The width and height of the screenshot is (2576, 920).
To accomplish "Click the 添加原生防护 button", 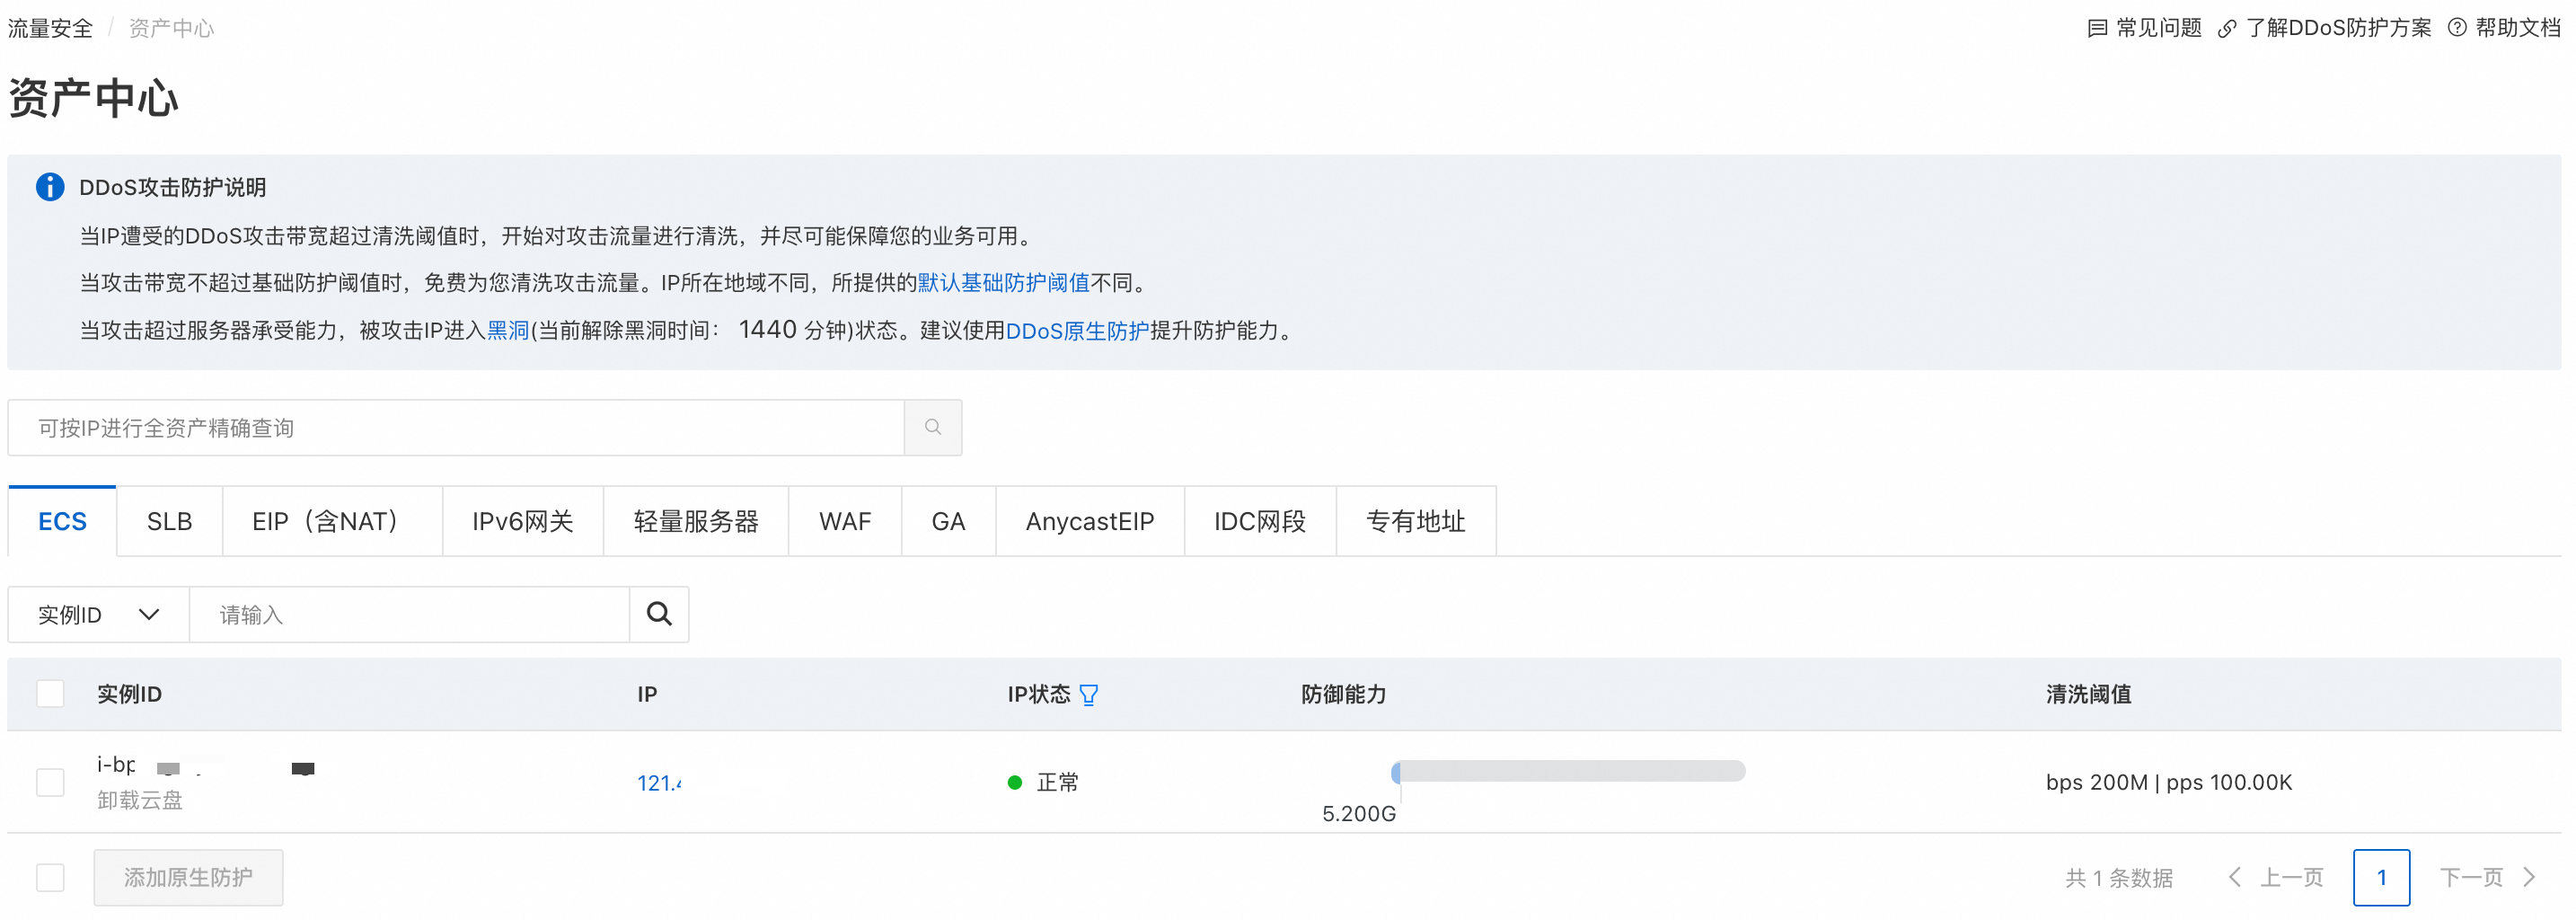I will pos(188,877).
